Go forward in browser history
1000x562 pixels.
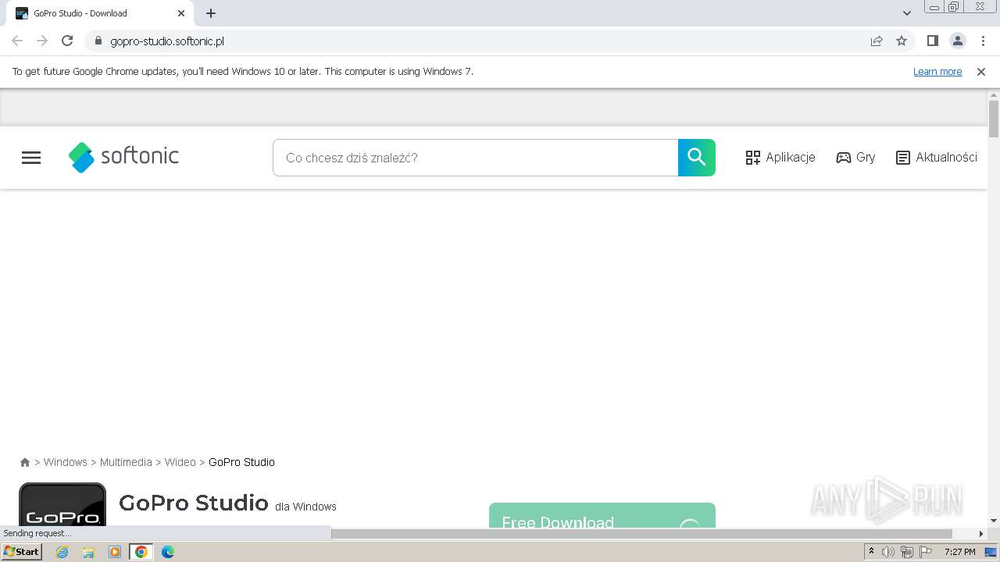(x=42, y=41)
